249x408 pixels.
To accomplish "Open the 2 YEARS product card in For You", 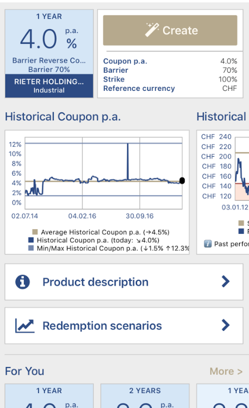I will (x=145, y=396).
